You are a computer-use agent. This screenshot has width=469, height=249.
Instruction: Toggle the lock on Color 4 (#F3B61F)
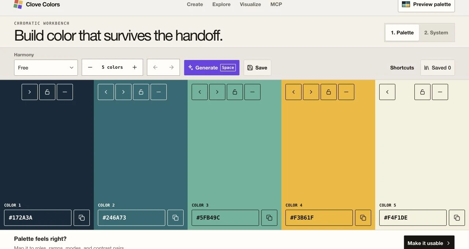click(329, 92)
